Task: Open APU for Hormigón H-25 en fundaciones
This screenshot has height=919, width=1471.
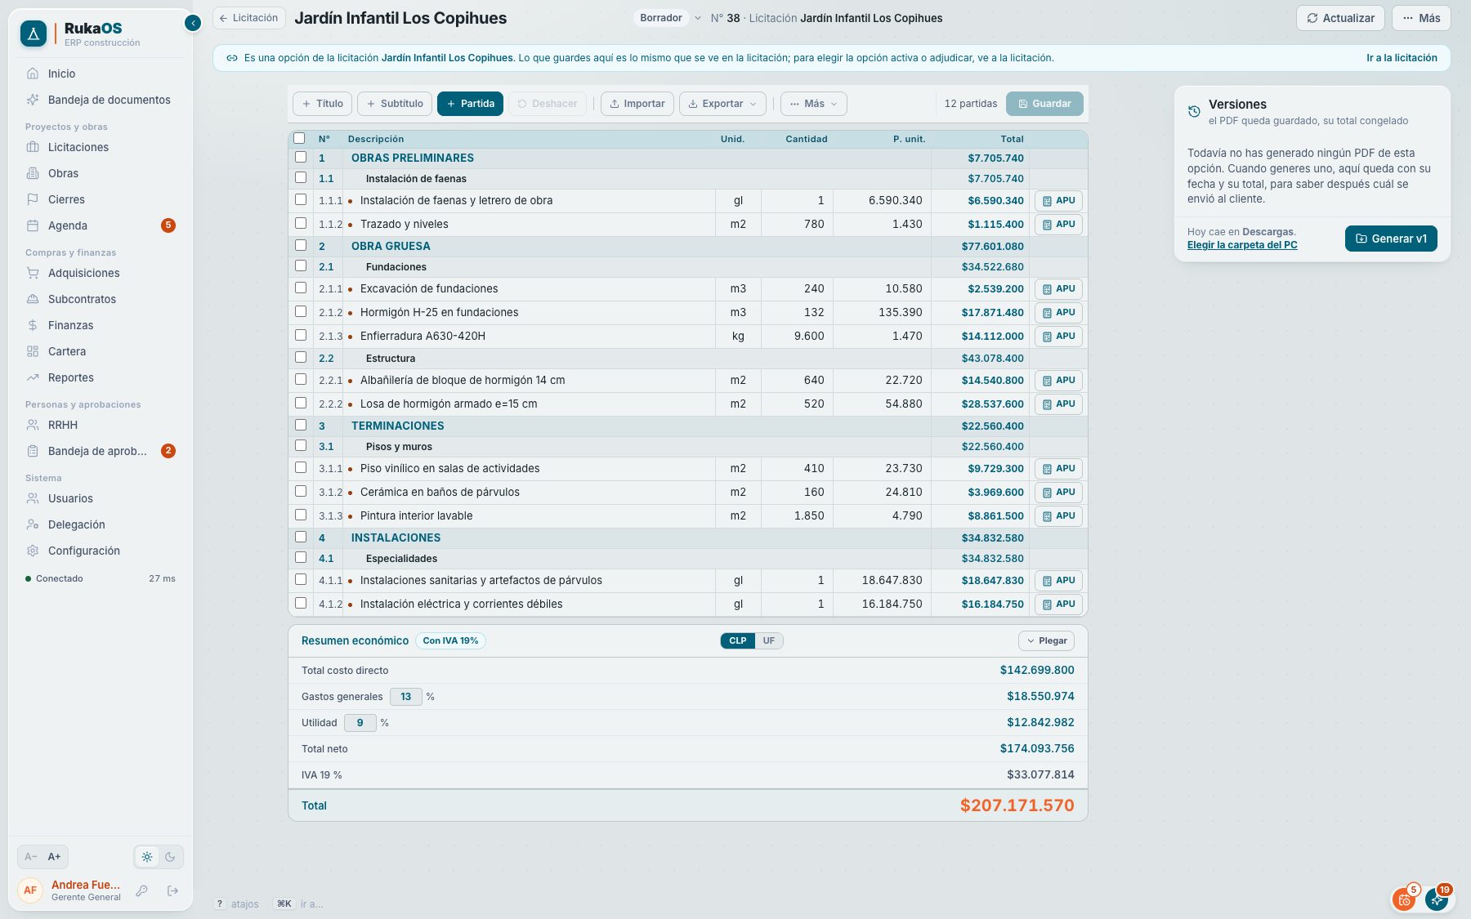Action: point(1059,313)
